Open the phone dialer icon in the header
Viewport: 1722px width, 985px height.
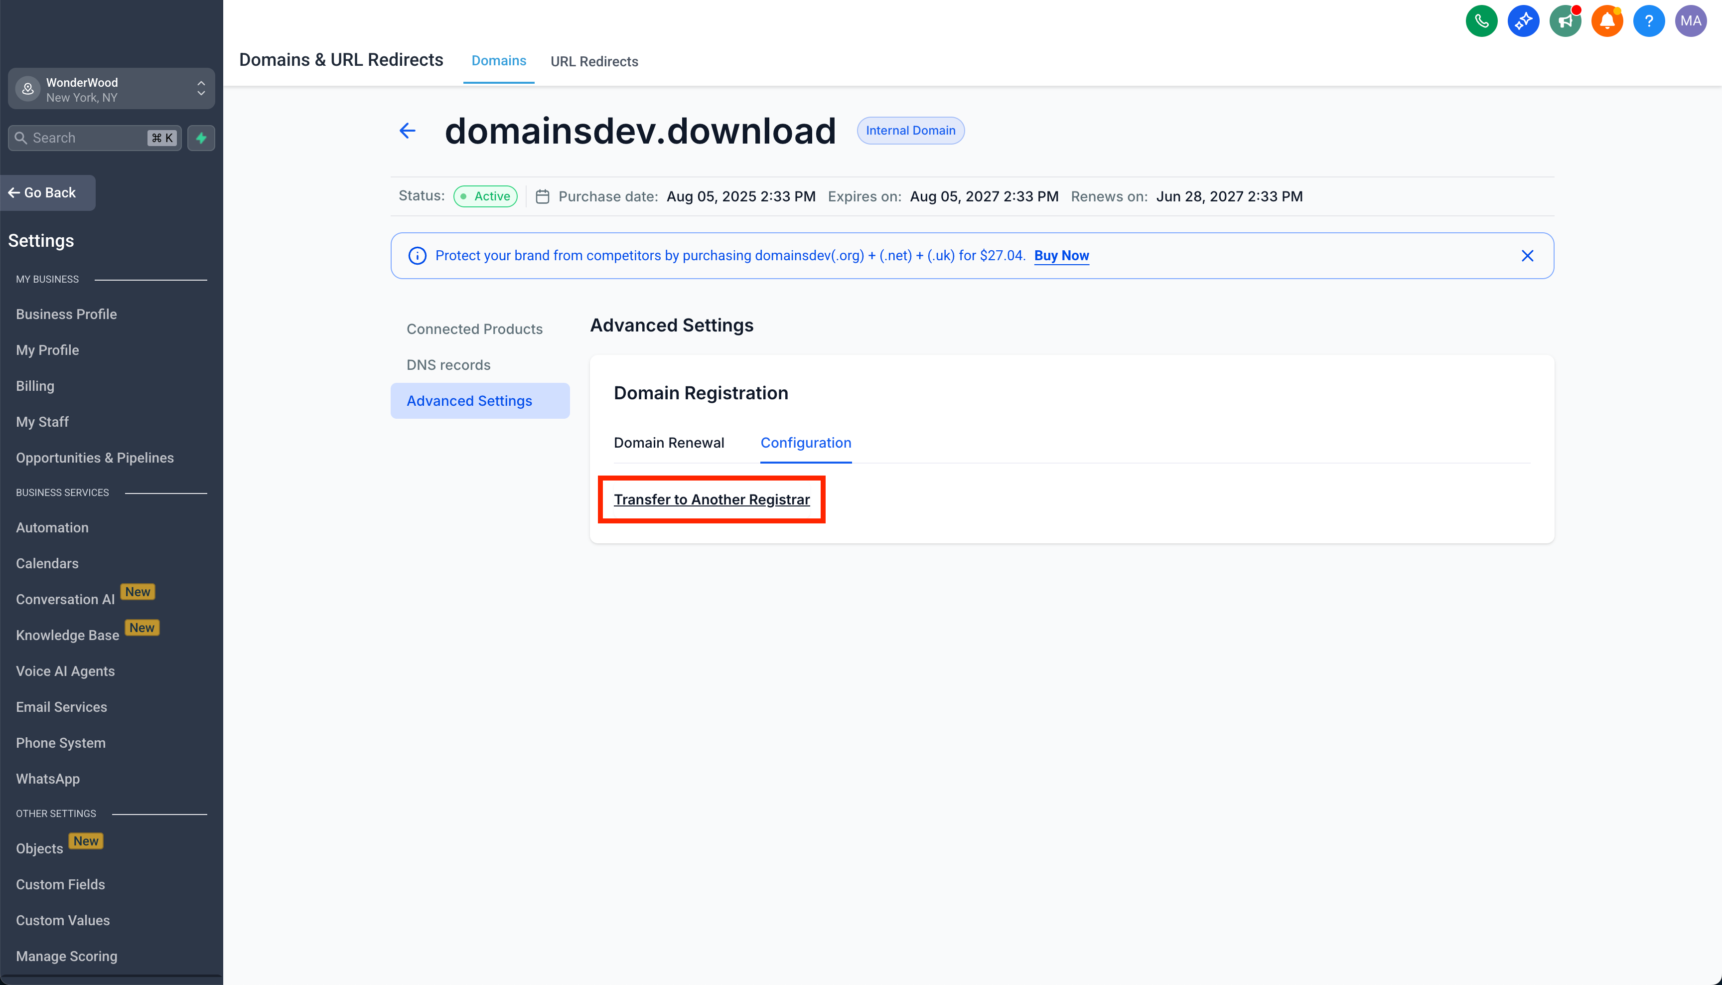click(x=1481, y=20)
